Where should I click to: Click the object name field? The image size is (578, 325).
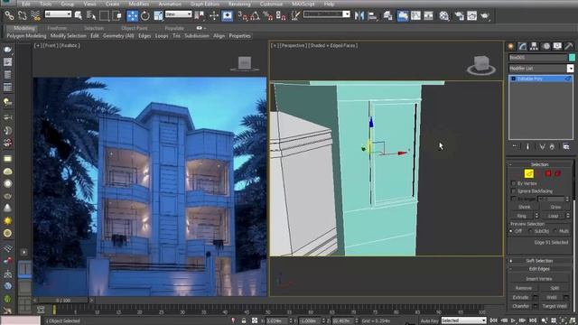click(538, 58)
